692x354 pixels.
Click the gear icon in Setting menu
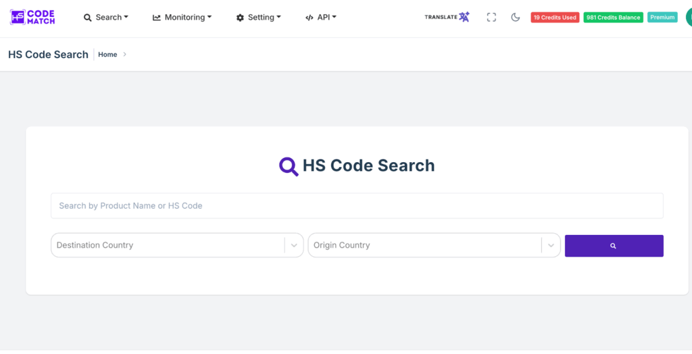pyautogui.click(x=240, y=18)
